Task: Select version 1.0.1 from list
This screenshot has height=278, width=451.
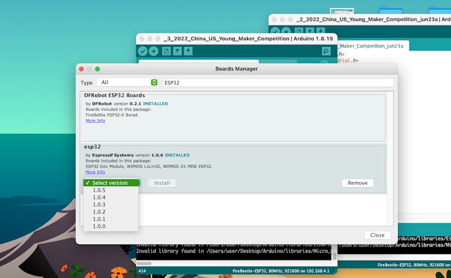Action: (x=111, y=219)
